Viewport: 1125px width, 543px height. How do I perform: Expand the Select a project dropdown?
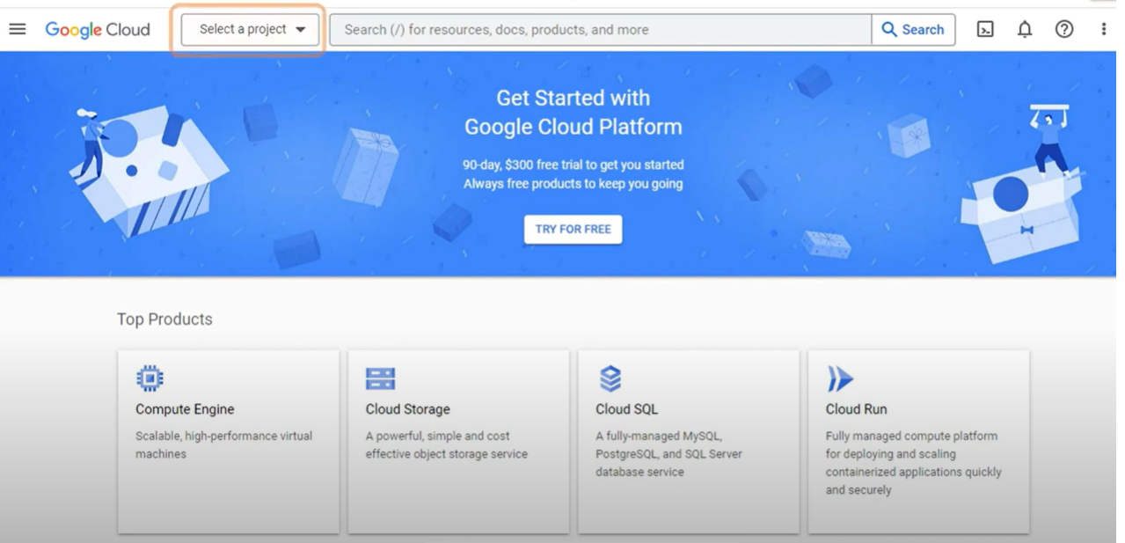click(x=252, y=29)
